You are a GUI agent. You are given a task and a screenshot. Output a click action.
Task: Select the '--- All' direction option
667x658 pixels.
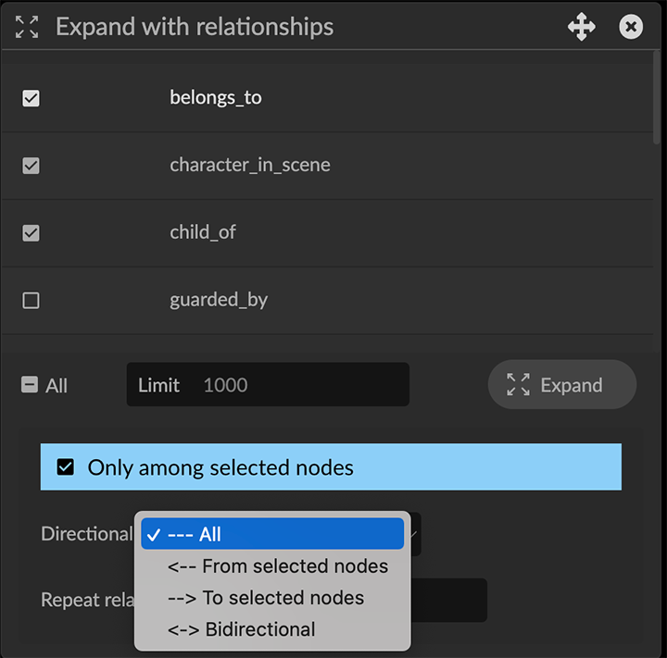click(272, 534)
